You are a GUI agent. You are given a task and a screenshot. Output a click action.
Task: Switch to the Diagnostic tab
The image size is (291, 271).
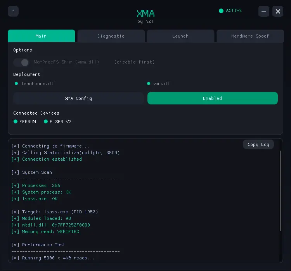tap(111, 36)
